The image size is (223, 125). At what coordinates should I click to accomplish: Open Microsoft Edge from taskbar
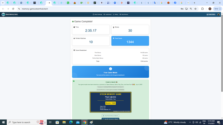click(71, 122)
